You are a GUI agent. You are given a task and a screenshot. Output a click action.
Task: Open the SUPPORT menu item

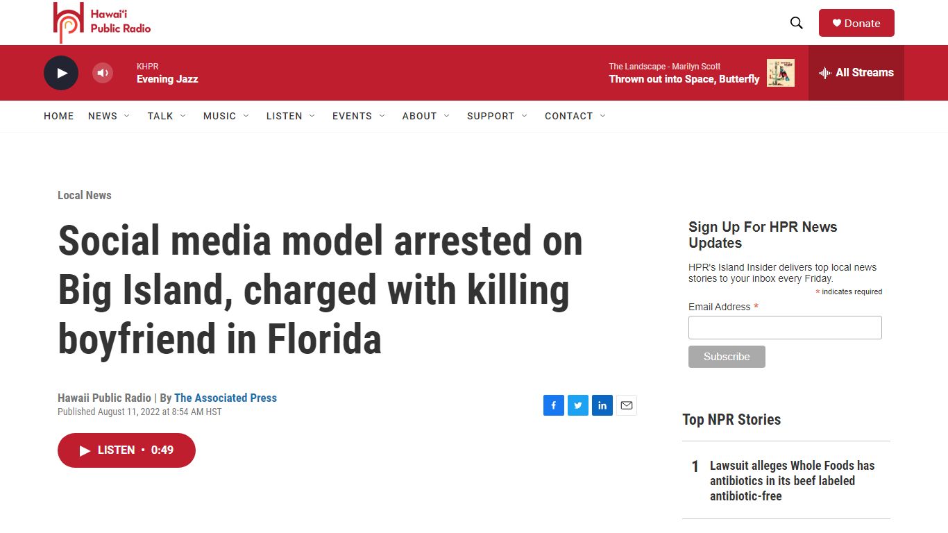pos(491,116)
